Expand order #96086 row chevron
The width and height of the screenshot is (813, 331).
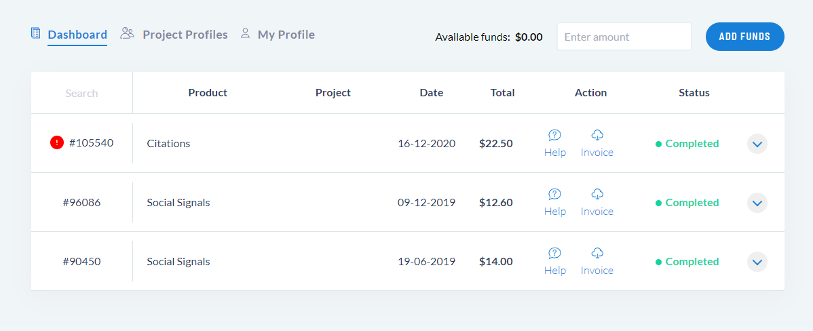click(757, 203)
